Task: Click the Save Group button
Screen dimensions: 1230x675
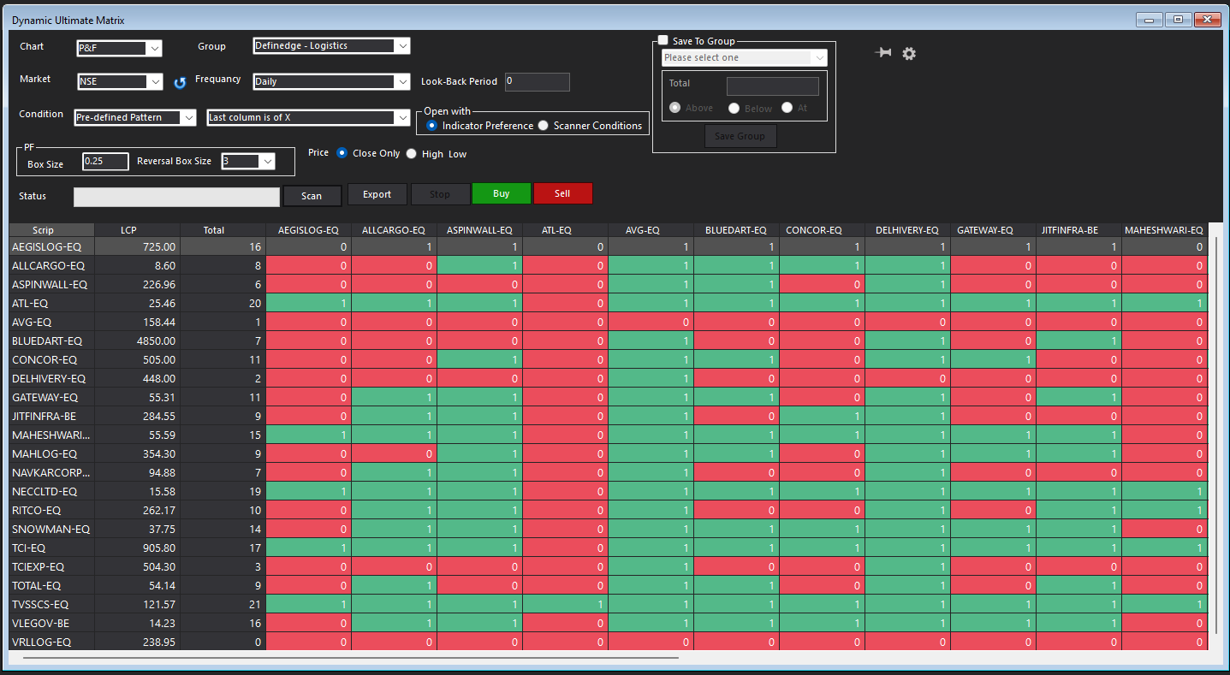Action: click(740, 136)
